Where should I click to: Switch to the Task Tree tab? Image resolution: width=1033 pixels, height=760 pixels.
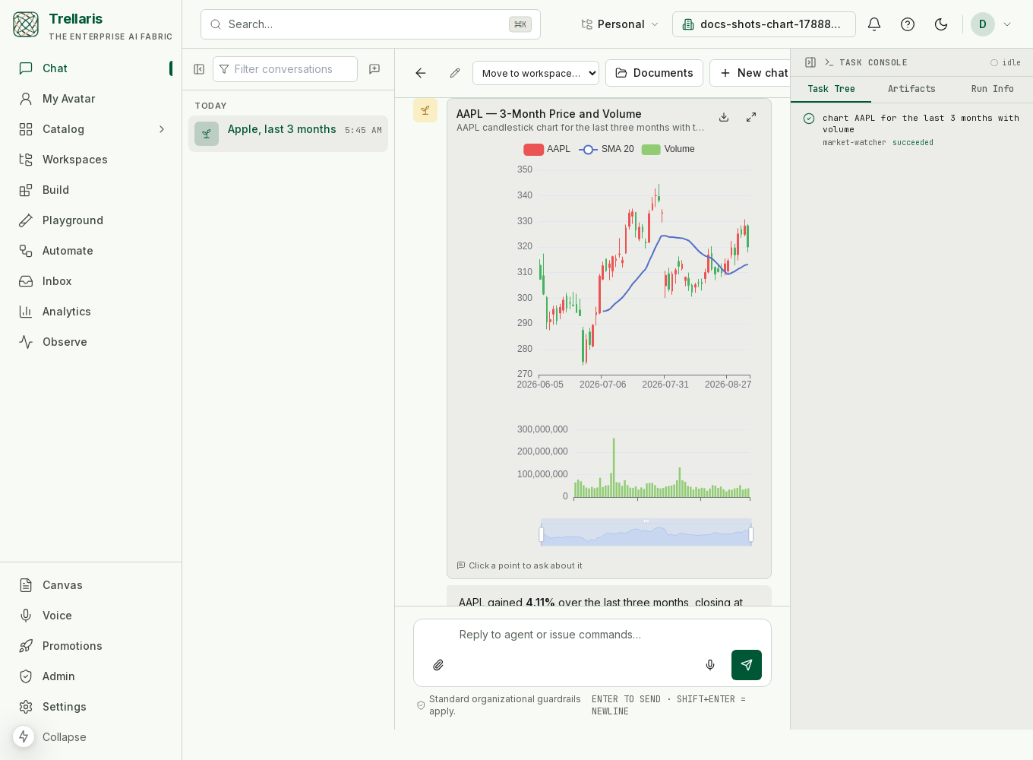(x=831, y=89)
